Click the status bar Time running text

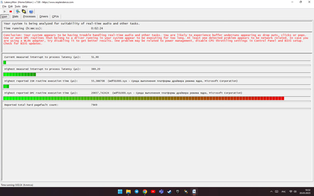tap(17, 185)
